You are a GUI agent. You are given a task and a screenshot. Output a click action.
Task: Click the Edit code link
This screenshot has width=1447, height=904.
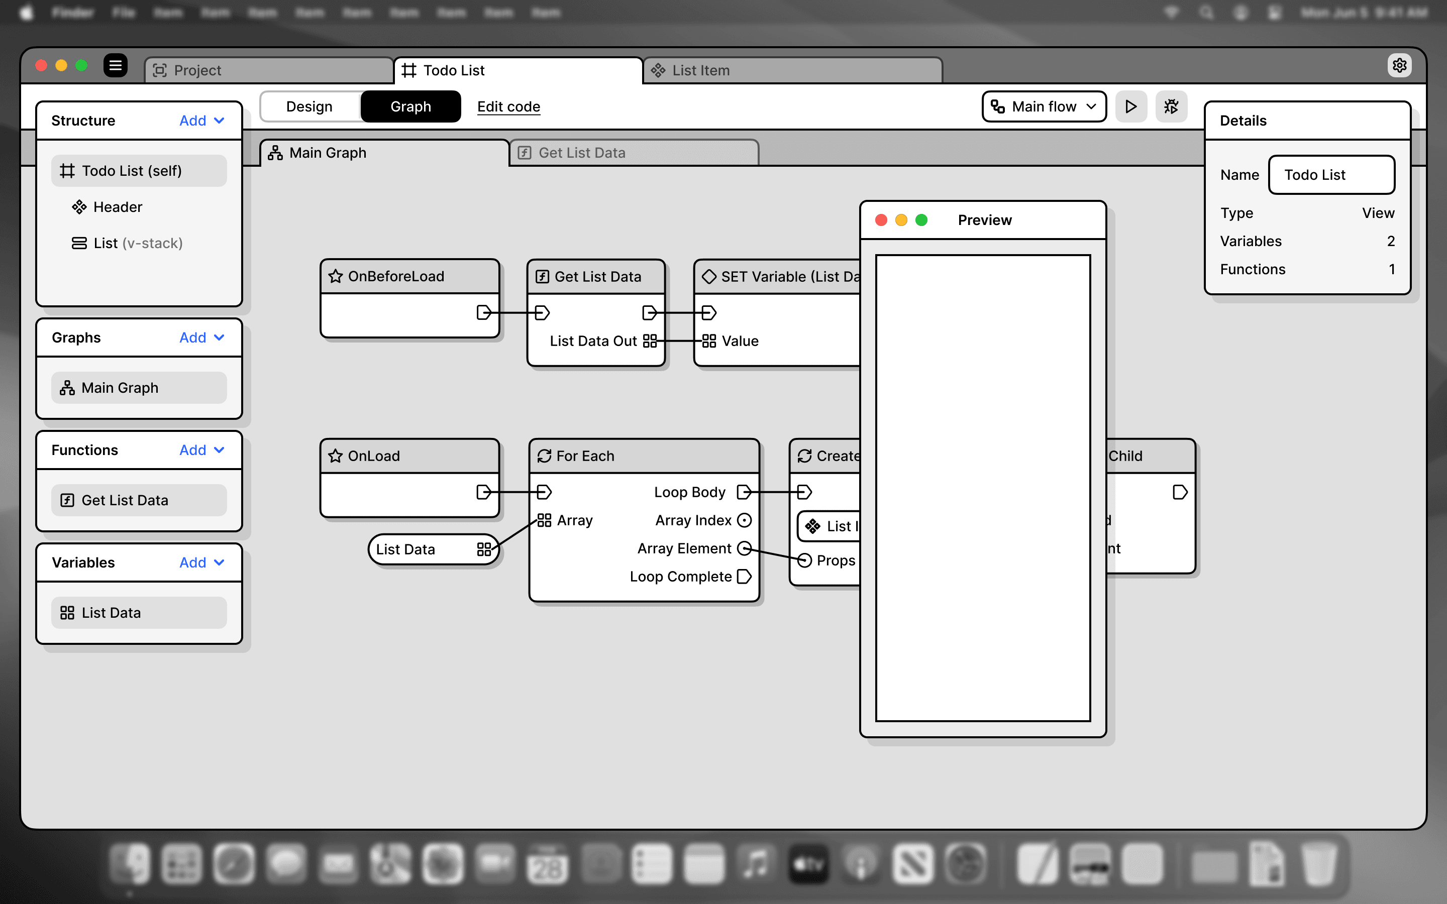pyautogui.click(x=508, y=106)
